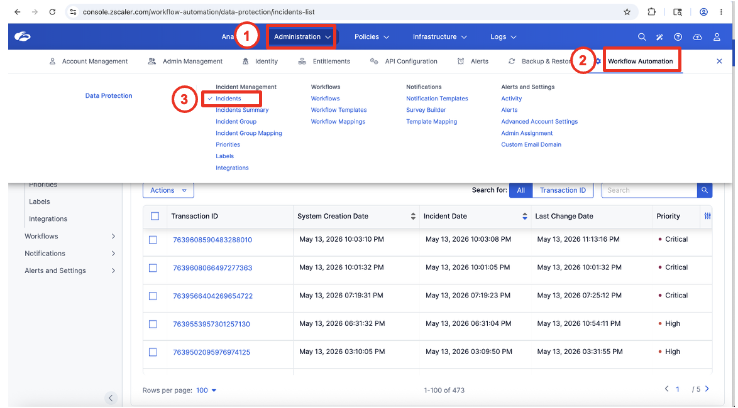Open Incidents link under Incident Management
Image resolution: width=738 pixels, height=408 pixels.
pyautogui.click(x=228, y=99)
